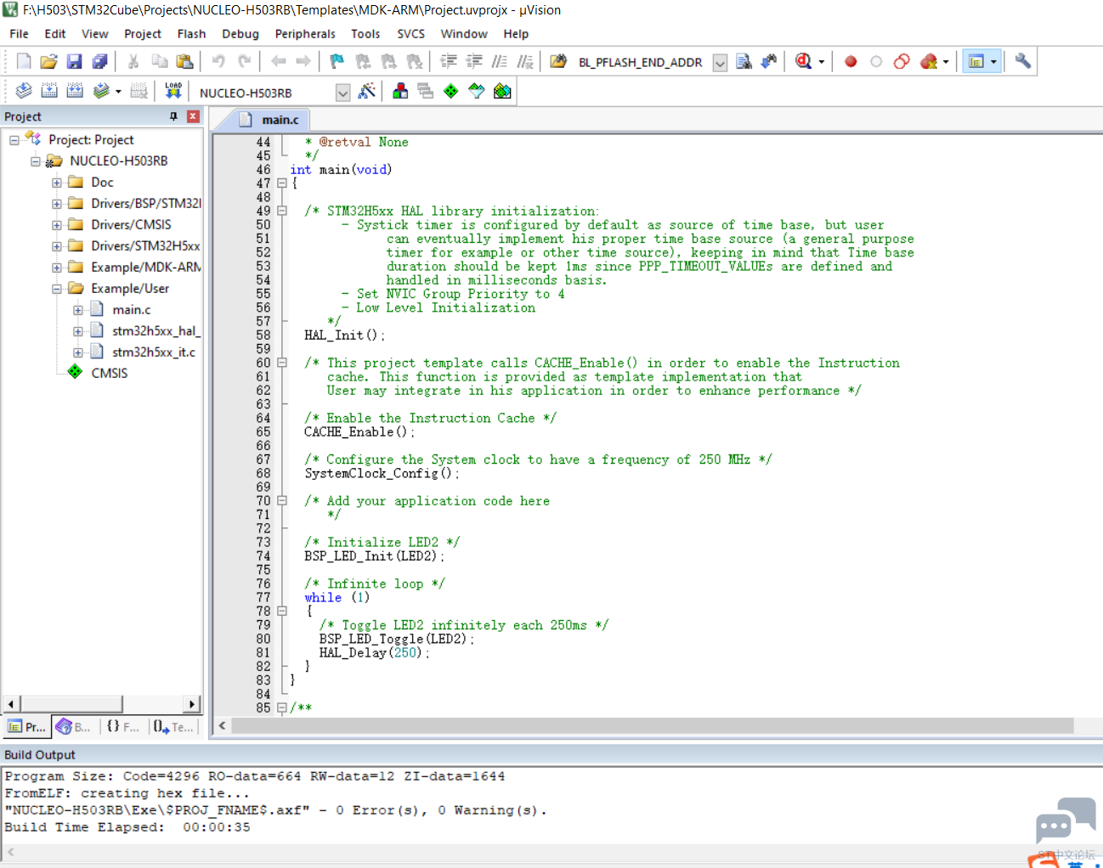Open the Help menu
This screenshot has height=868, width=1103.
(516, 34)
